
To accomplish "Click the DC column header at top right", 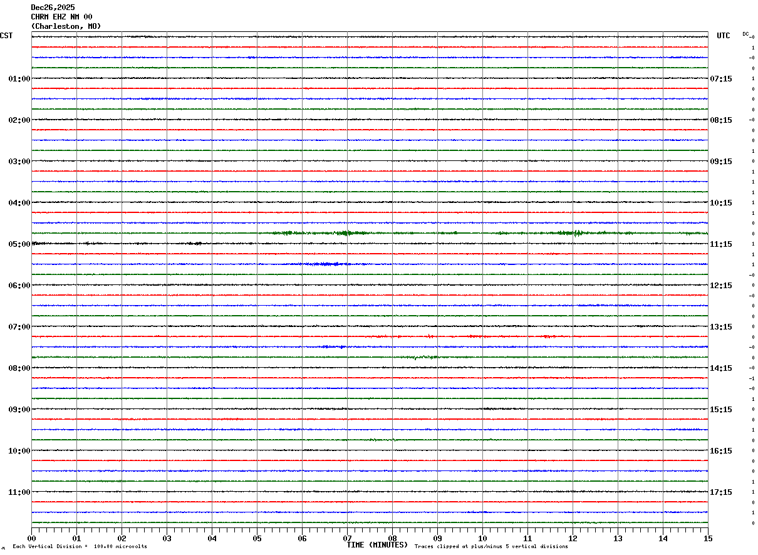I will tap(745, 34).
